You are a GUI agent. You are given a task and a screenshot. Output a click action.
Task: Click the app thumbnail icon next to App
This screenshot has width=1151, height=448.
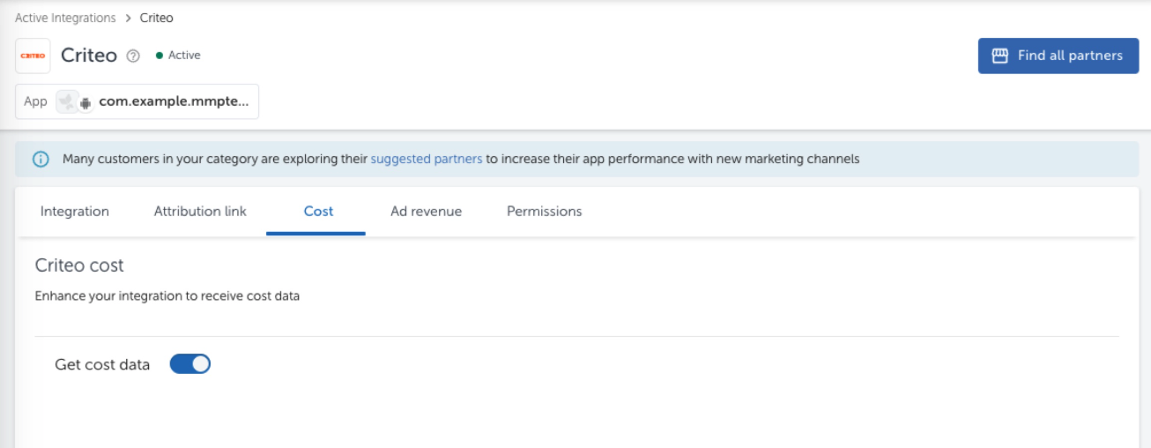[67, 101]
